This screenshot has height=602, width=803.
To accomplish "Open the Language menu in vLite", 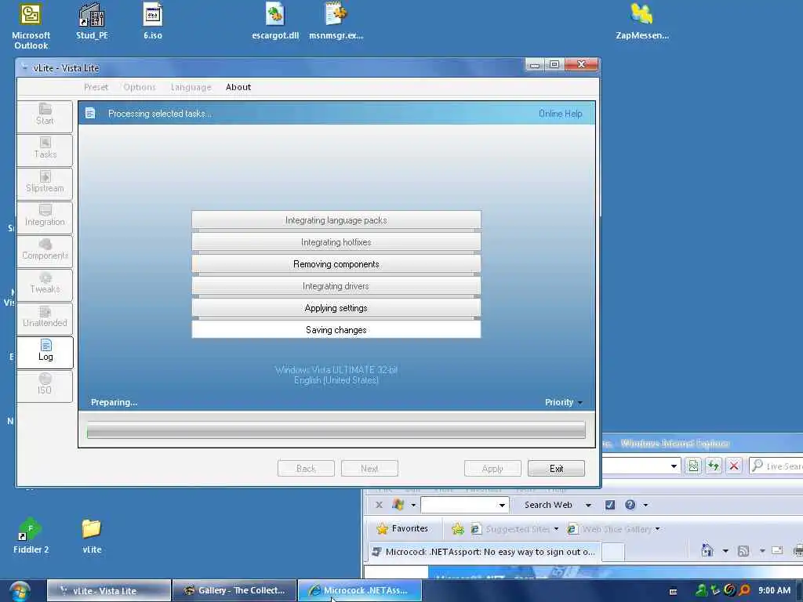I will (191, 87).
